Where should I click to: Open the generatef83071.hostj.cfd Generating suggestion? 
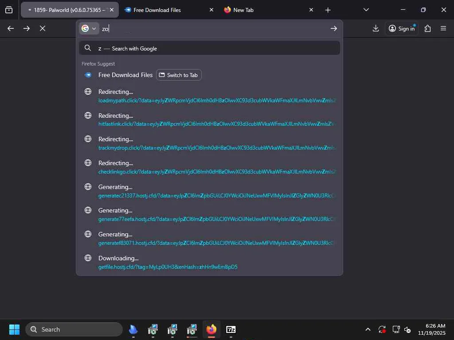[209, 239]
